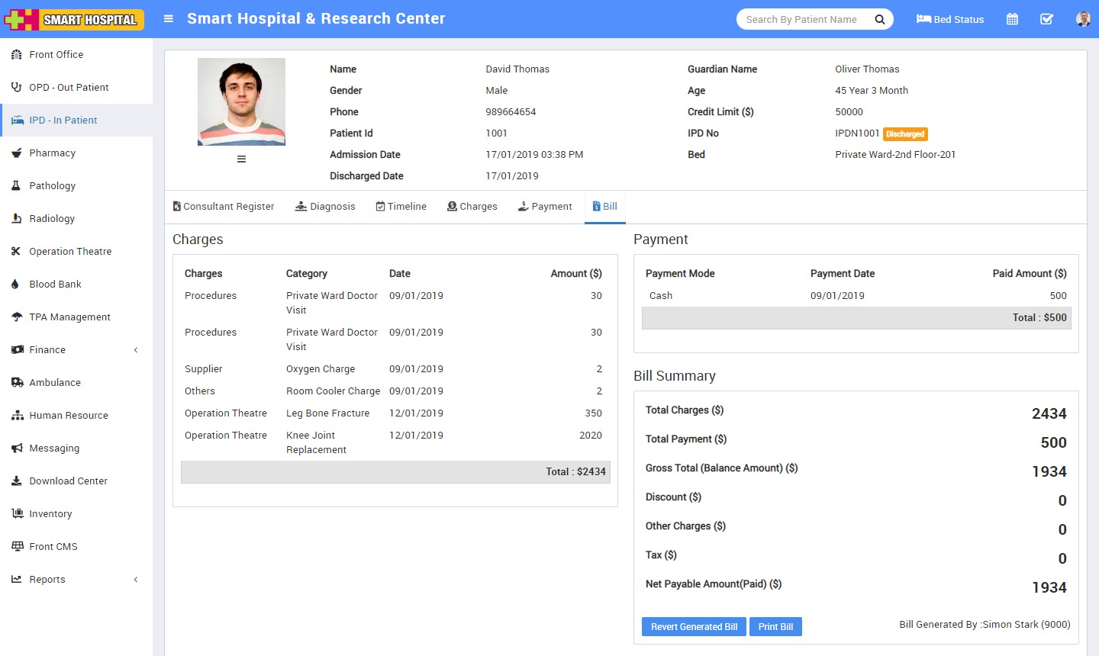Screen dimensions: 1099x656
Task: Open Pharmacy from the sidebar
Action: click(52, 153)
